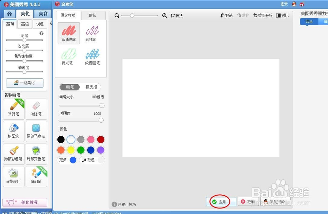Open the 局部马赛克 mosaic tool
The height and width of the screenshot is (214, 328).
coord(36,131)
